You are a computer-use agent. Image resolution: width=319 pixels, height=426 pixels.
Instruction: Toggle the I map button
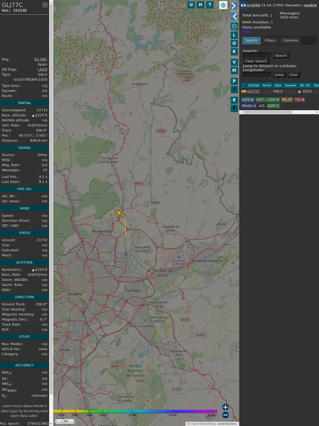click(234, 89)
